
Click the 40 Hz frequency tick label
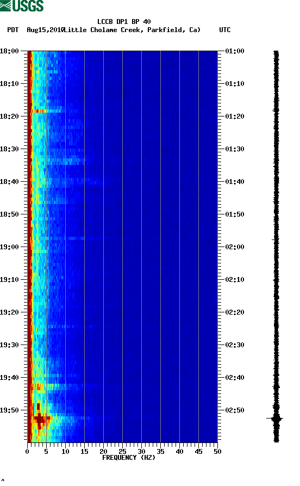179,452
